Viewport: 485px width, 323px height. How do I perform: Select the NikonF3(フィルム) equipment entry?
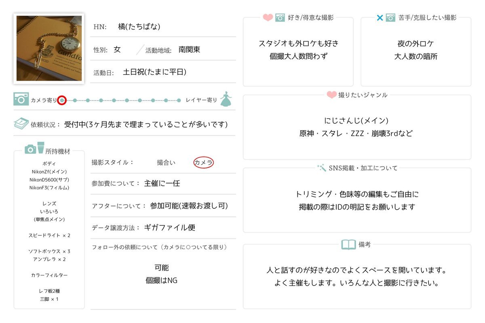coord(49,188)
